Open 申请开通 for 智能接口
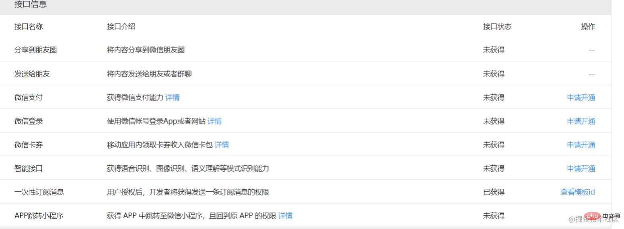This screenshot has width=624, height=229. click(581, 168)
